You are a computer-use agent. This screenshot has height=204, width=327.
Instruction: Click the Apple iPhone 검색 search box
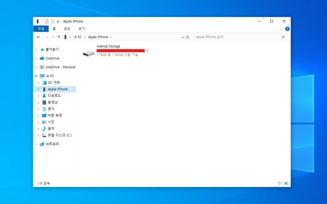click(240, 37)
